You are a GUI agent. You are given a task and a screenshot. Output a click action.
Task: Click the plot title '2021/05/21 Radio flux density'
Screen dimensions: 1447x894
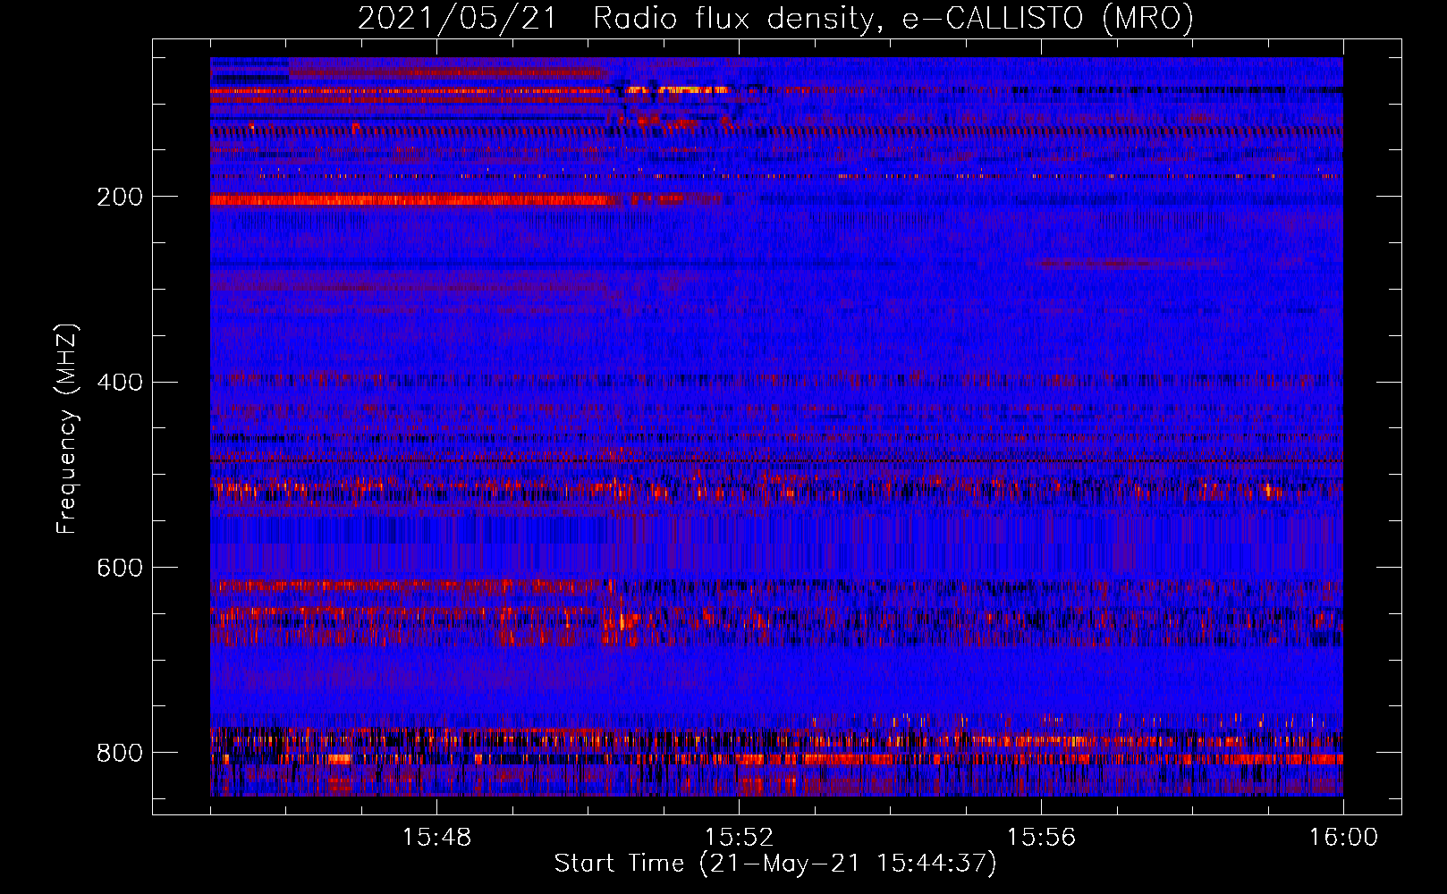pos(775,18)
